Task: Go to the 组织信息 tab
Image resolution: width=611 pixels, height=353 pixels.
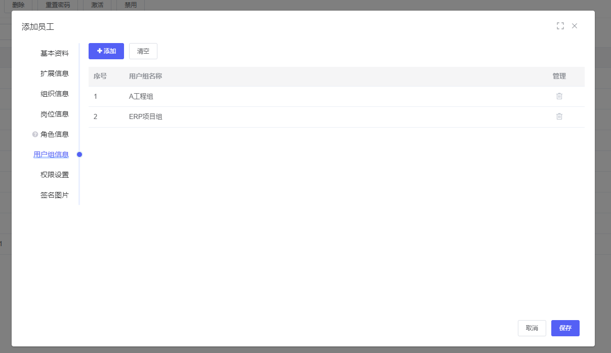Action: tap(55, 94)
